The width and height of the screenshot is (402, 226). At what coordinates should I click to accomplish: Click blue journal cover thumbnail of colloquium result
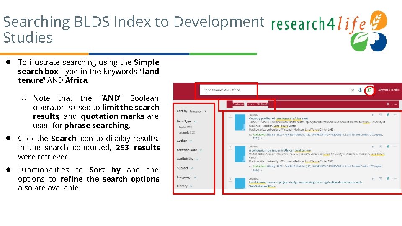pyautogui.click(x=240, y=154)
